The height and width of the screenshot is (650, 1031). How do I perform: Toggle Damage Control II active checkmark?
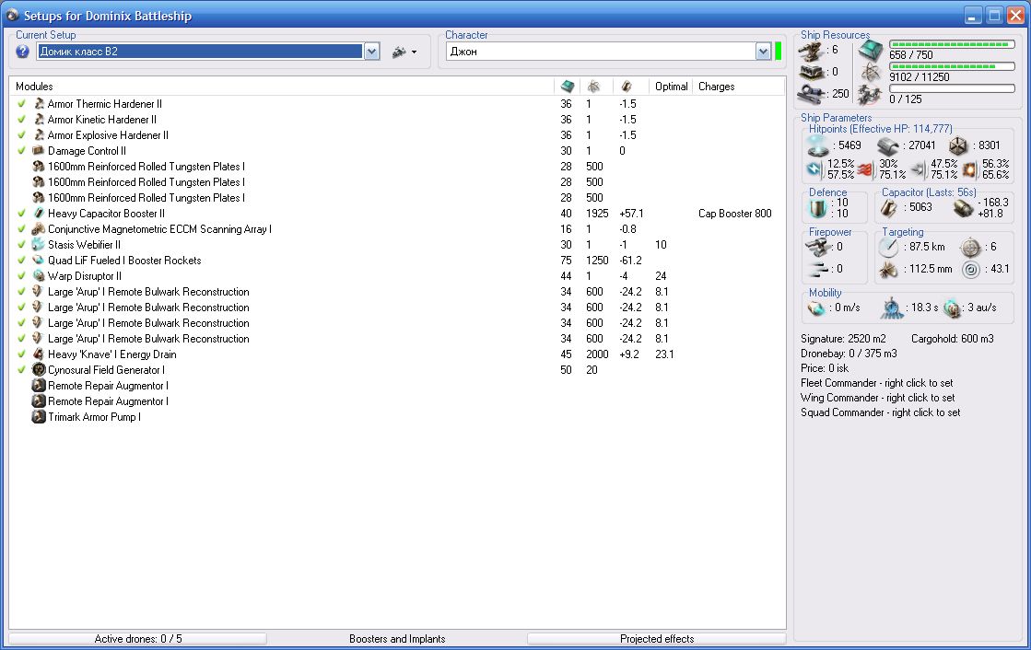(x=22, y=150)
